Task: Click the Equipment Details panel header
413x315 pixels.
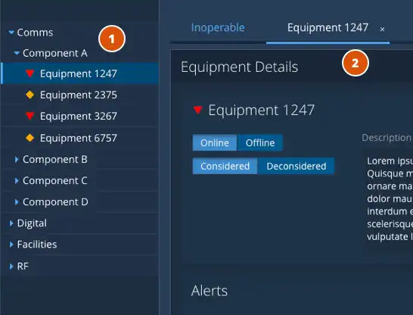Action: (292, 67)
